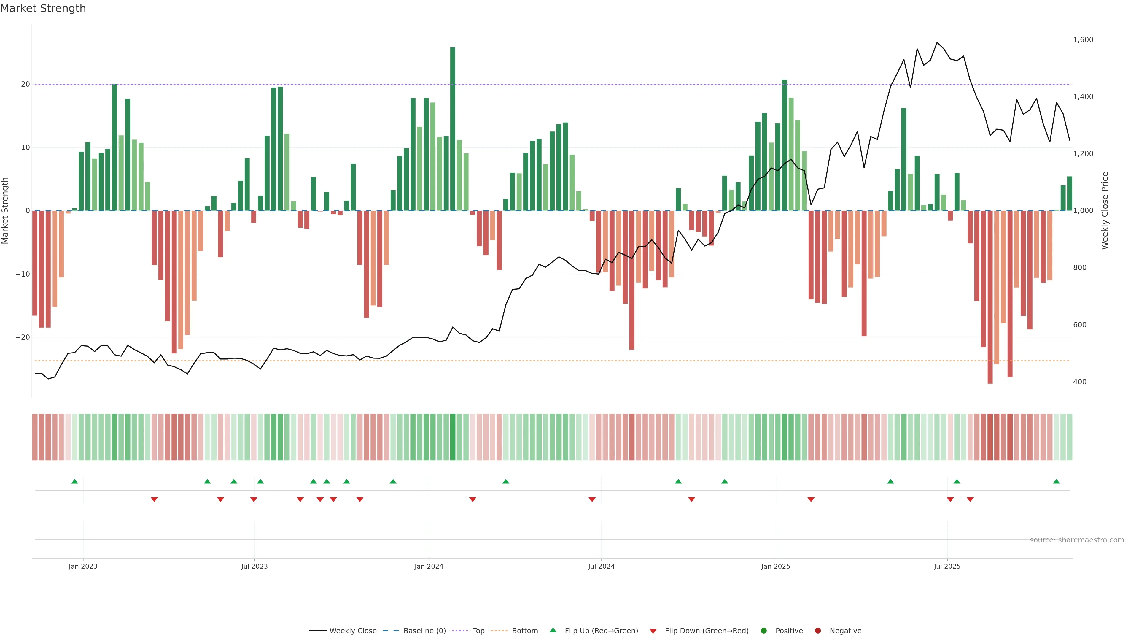Viewport: 1139px width, 641px height.
Task: Click the darkest green cell in the heatmap strip
Action: click(x=453, y=437)
